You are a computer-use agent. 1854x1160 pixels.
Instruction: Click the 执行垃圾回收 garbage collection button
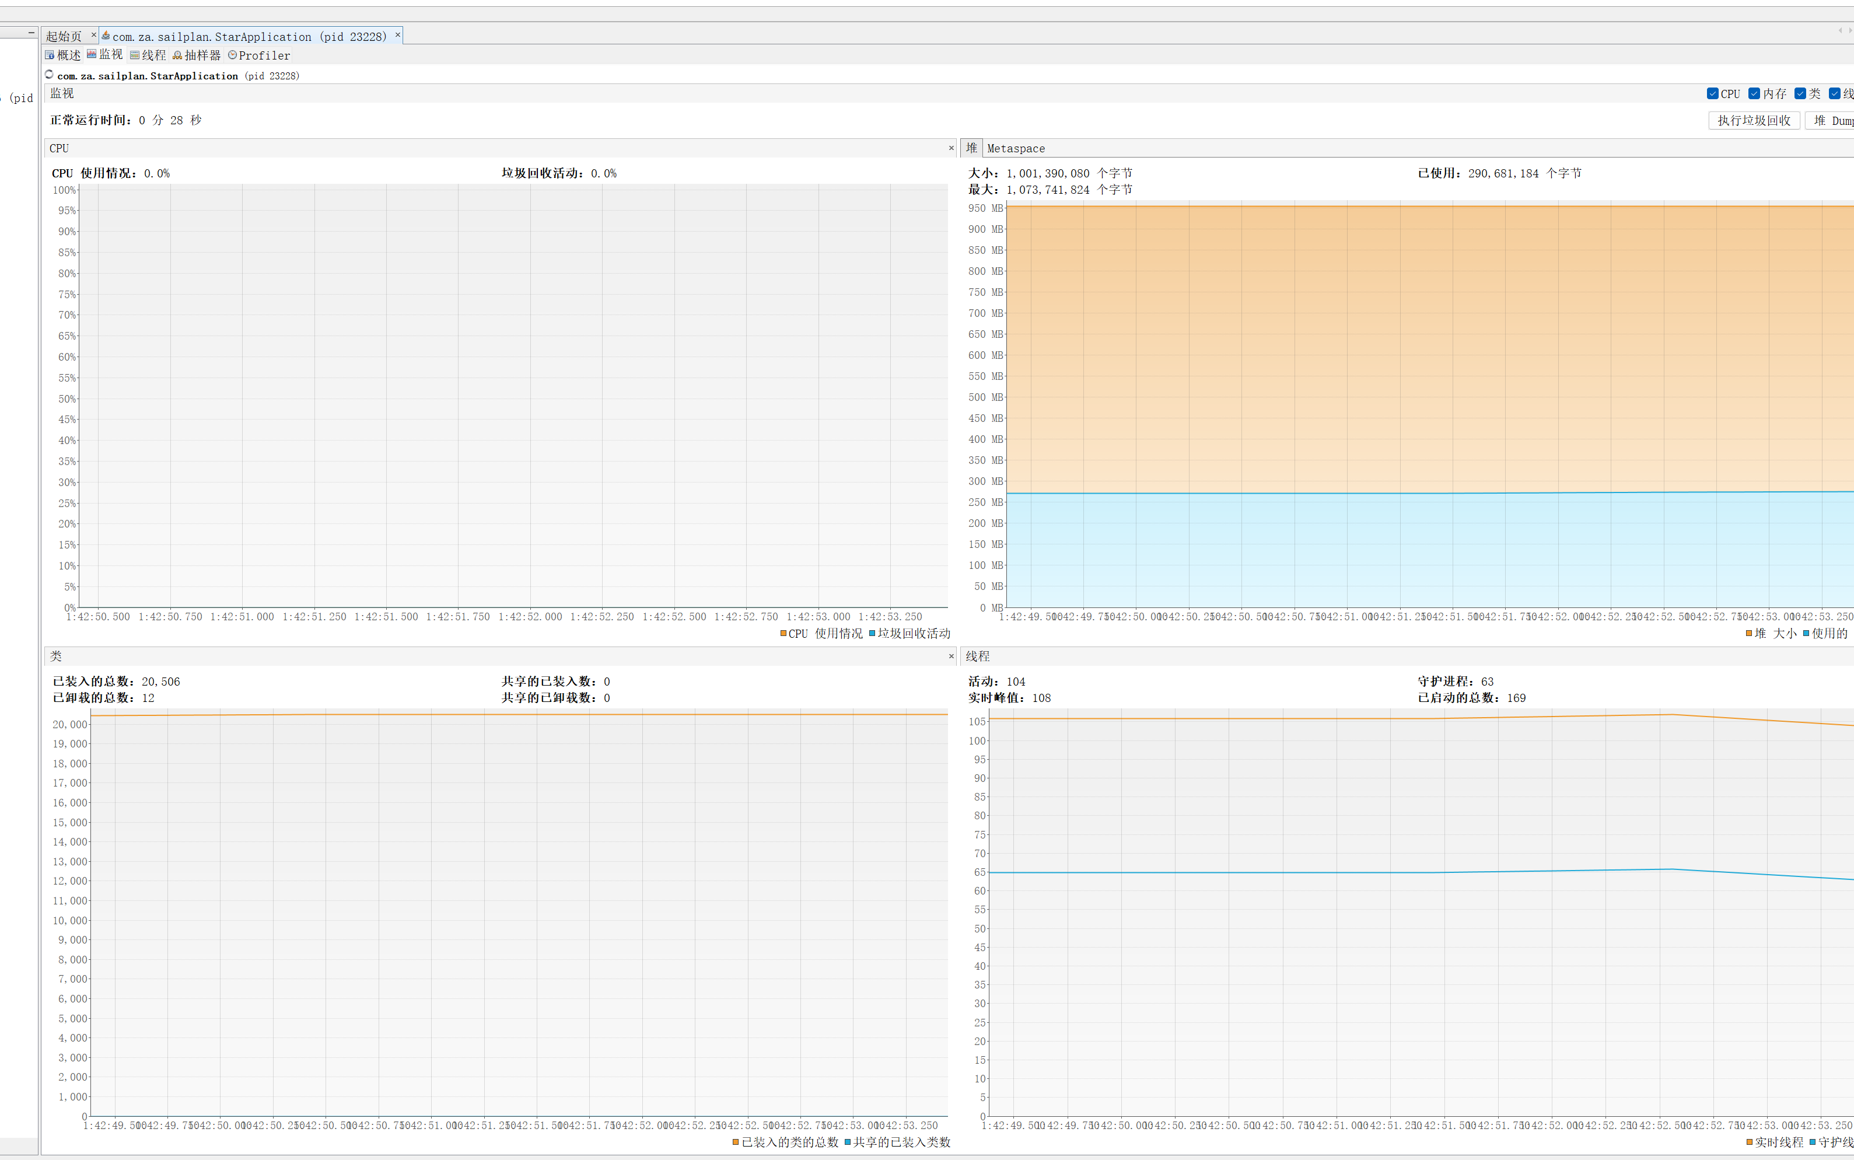(x=1754, y=120)
